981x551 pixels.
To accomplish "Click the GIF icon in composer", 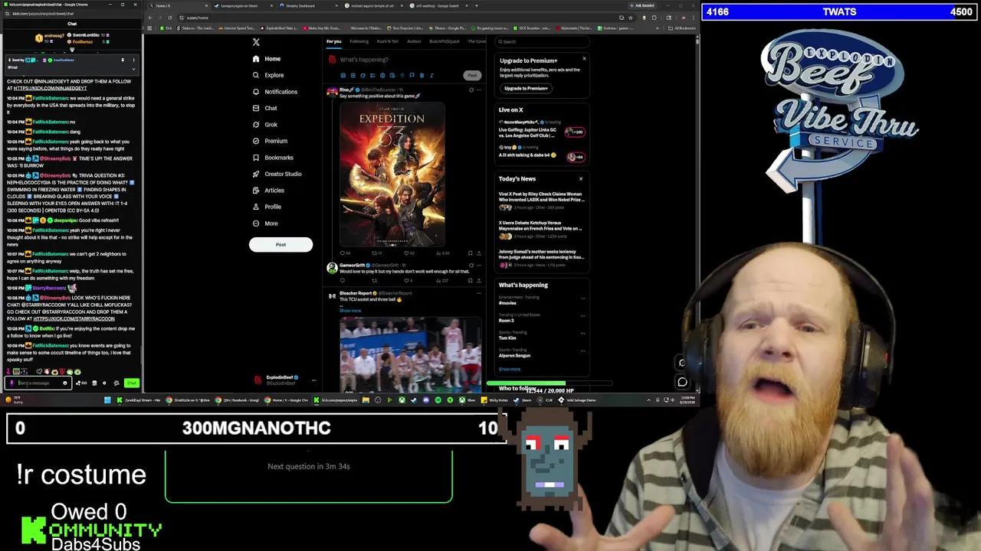I will click(x=353, y=75).
